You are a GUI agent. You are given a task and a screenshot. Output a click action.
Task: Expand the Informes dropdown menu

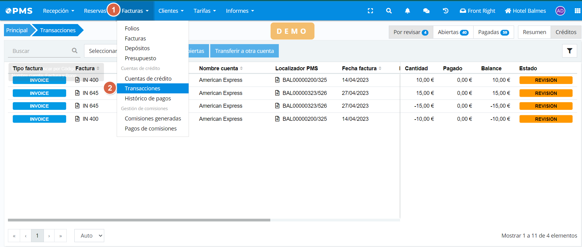[240, 11]
